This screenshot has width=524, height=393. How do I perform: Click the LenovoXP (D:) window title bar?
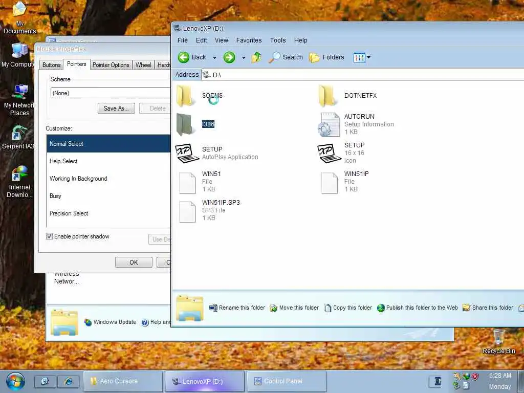pos(347,29)
